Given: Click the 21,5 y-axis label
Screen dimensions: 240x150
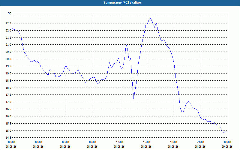Looking at the screenshot, I should [x=9, y=38].
